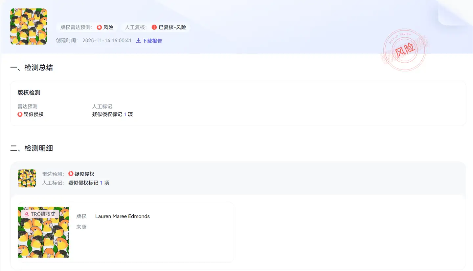Click the large parrot thumbnail in header
473x271 pixels.
(29, 27)
